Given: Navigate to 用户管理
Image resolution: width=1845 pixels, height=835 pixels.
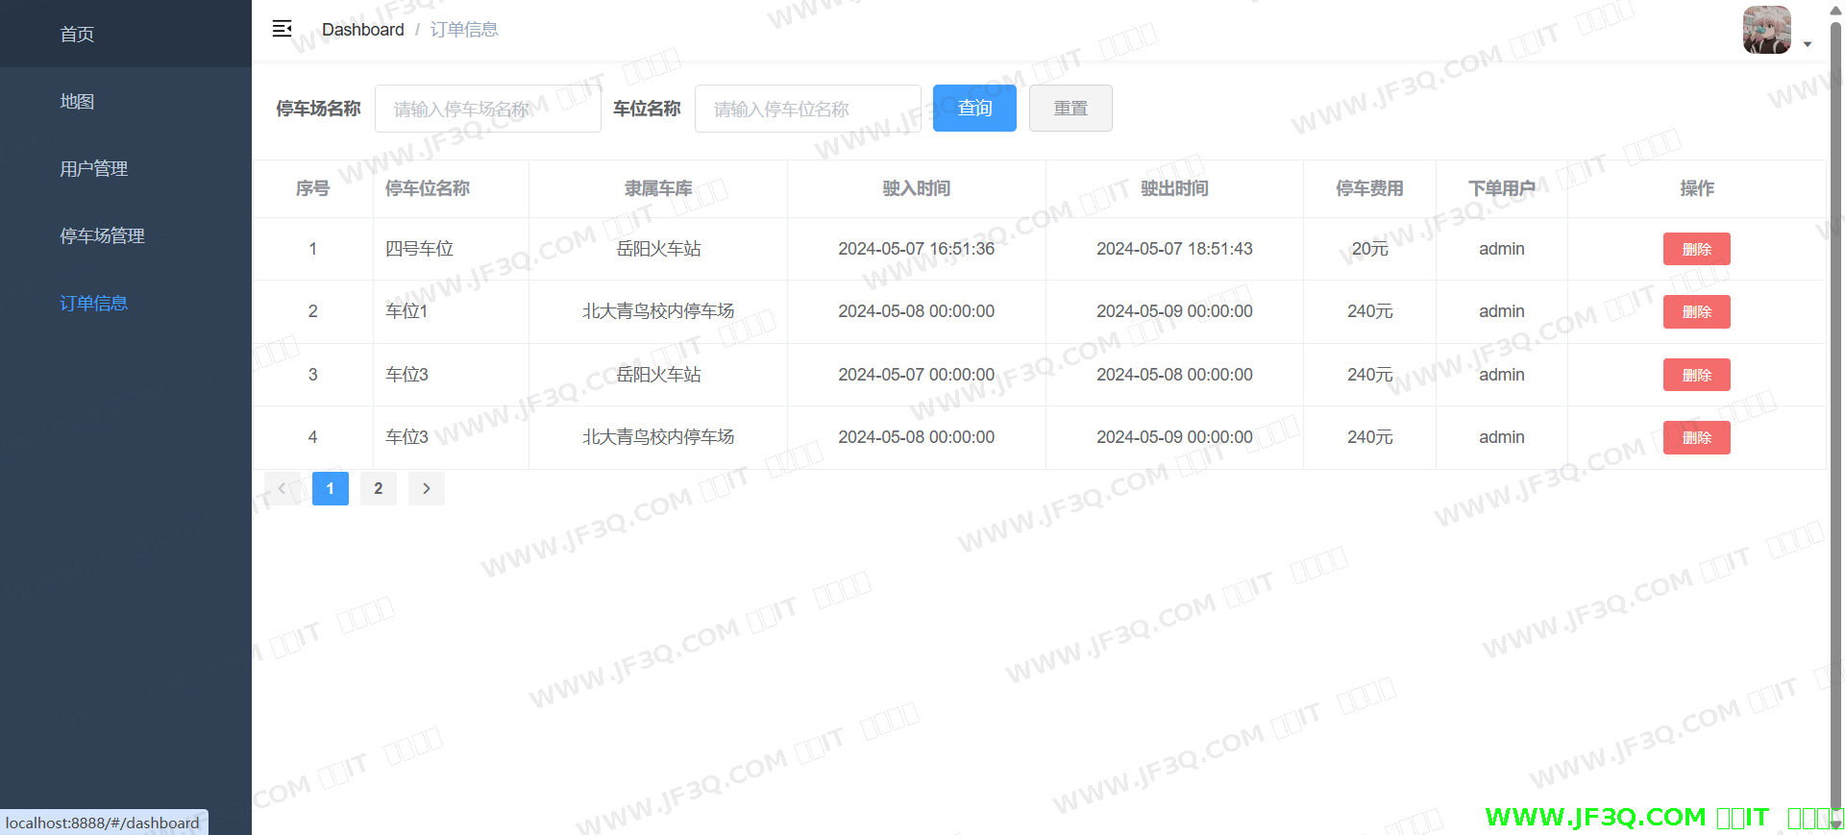Looking at the screenshot, I should click(x=93, y=169).
